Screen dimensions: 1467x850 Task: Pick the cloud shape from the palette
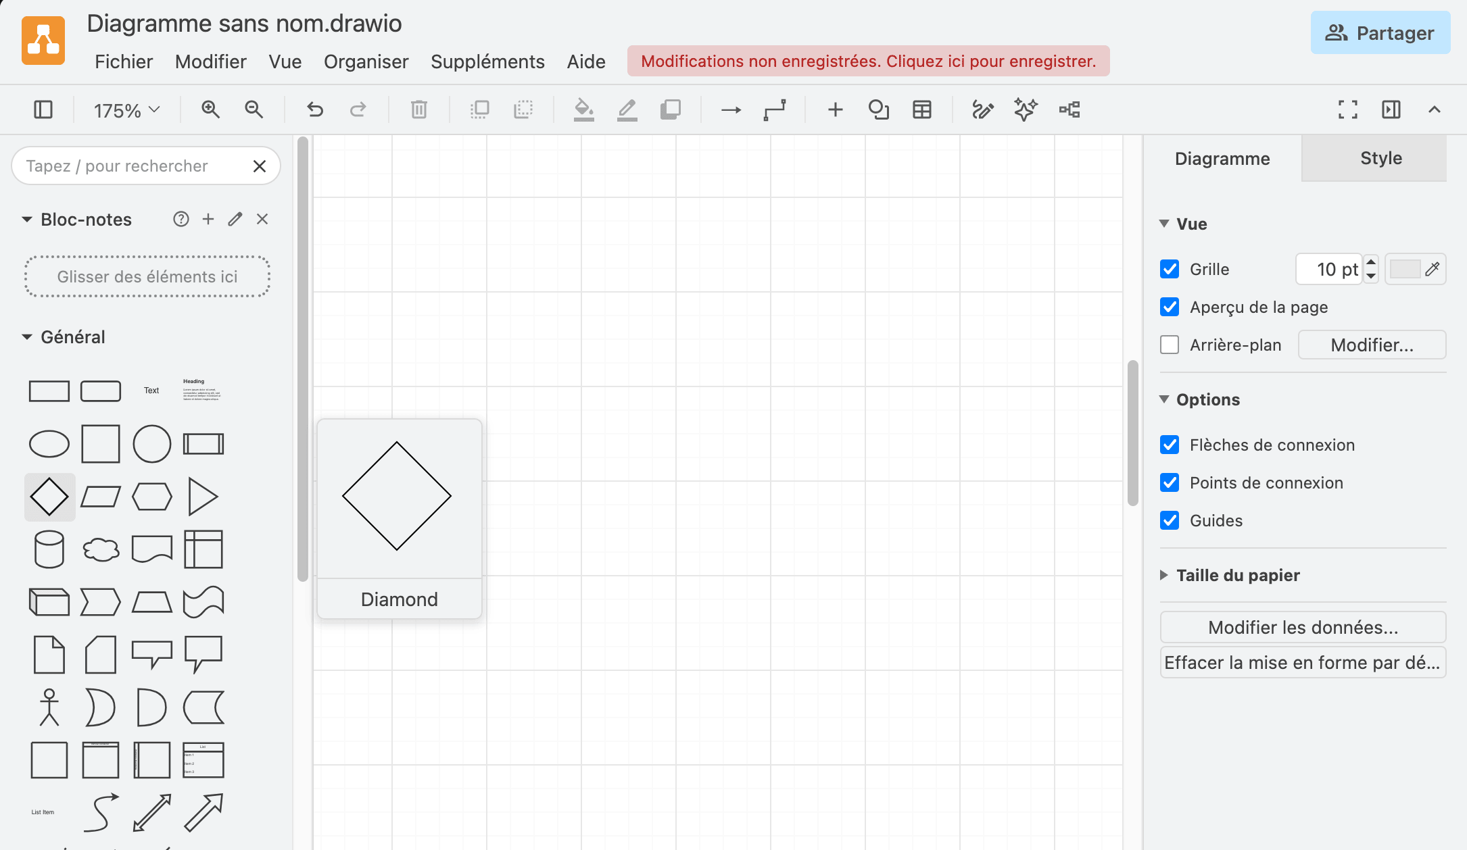click(101, 549)
